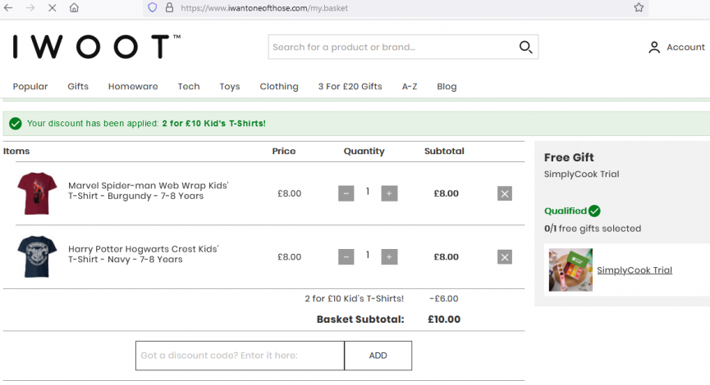Screen dimensions: 710x385
Task: Open the Clothing menu
Action: pos(279,86)
